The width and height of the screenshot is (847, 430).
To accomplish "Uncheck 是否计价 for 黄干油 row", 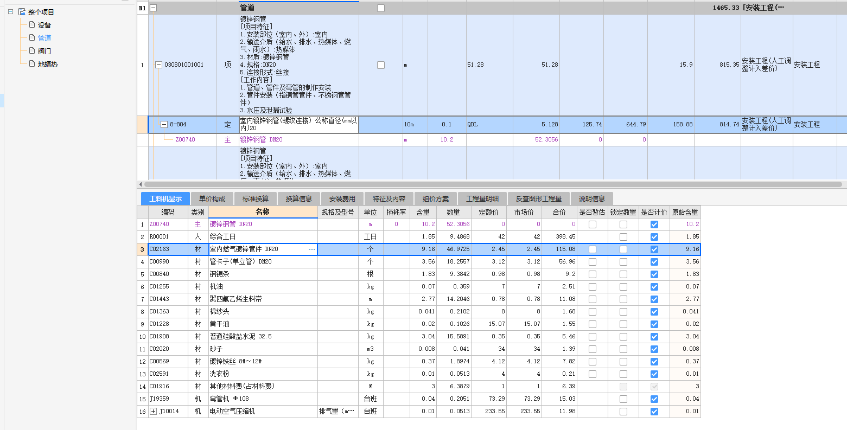I will click(654, 324).
